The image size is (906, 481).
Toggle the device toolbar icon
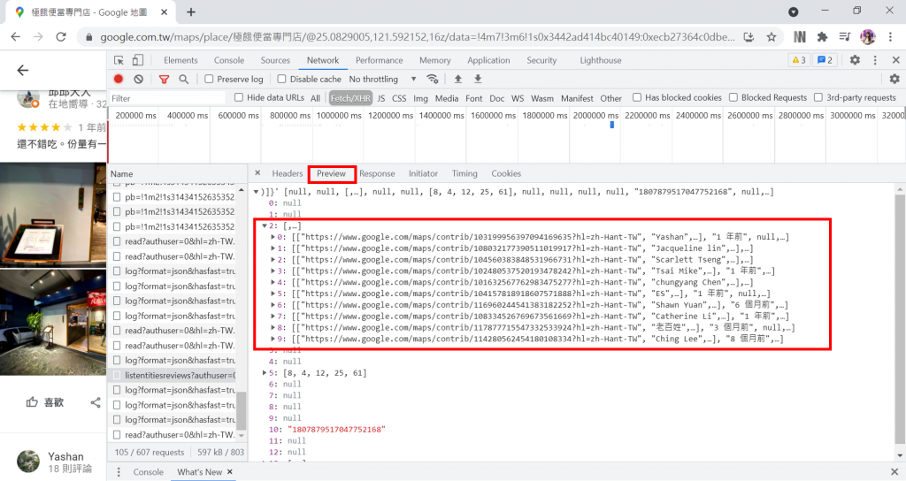click(137, 60)
